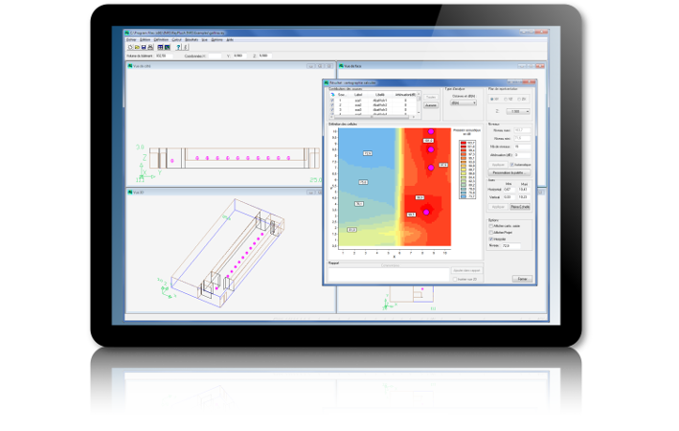Click the magenta source marker at map top

[432, 131]
